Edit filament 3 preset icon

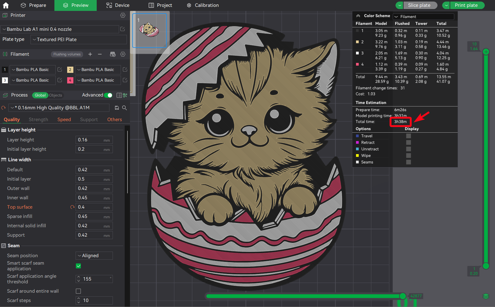(60, 80)
